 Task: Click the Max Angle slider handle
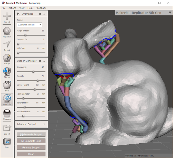(x=33, y=72)
